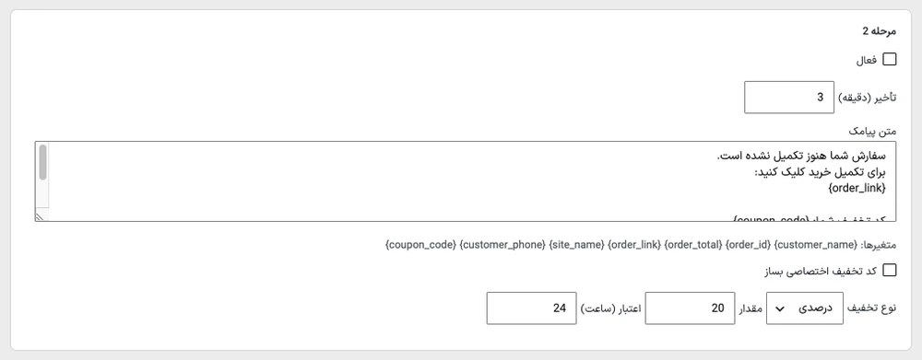922x360 pixels.
Task: Click the فعال label text
Action: 866,60
